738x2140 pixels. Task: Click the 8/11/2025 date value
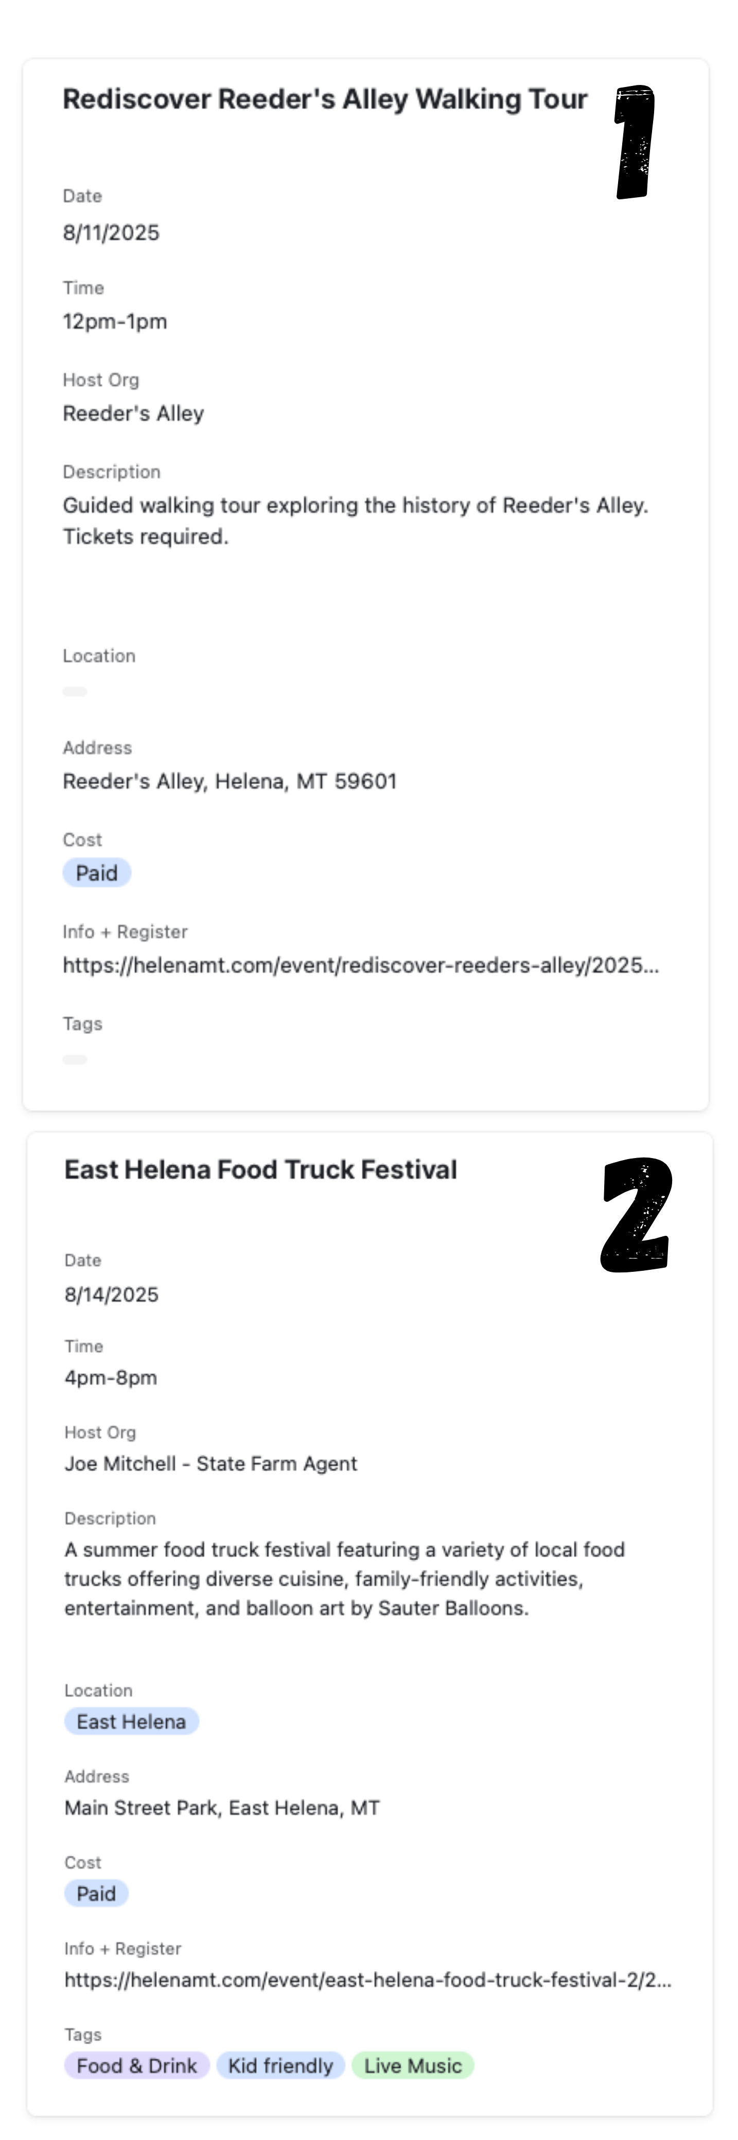111,233
